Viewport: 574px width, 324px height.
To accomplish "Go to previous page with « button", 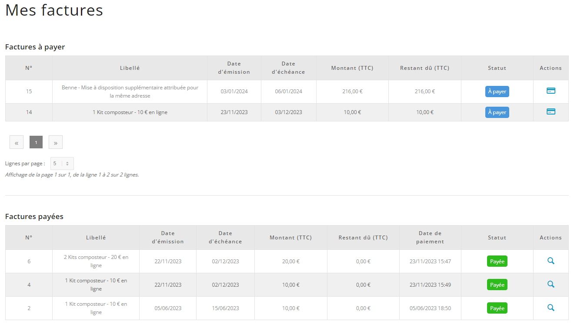I will tap(17, 142).
